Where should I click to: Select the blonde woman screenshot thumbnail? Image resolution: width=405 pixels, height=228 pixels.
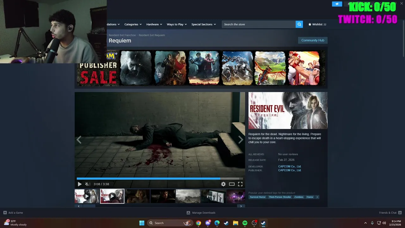point(137,196)
